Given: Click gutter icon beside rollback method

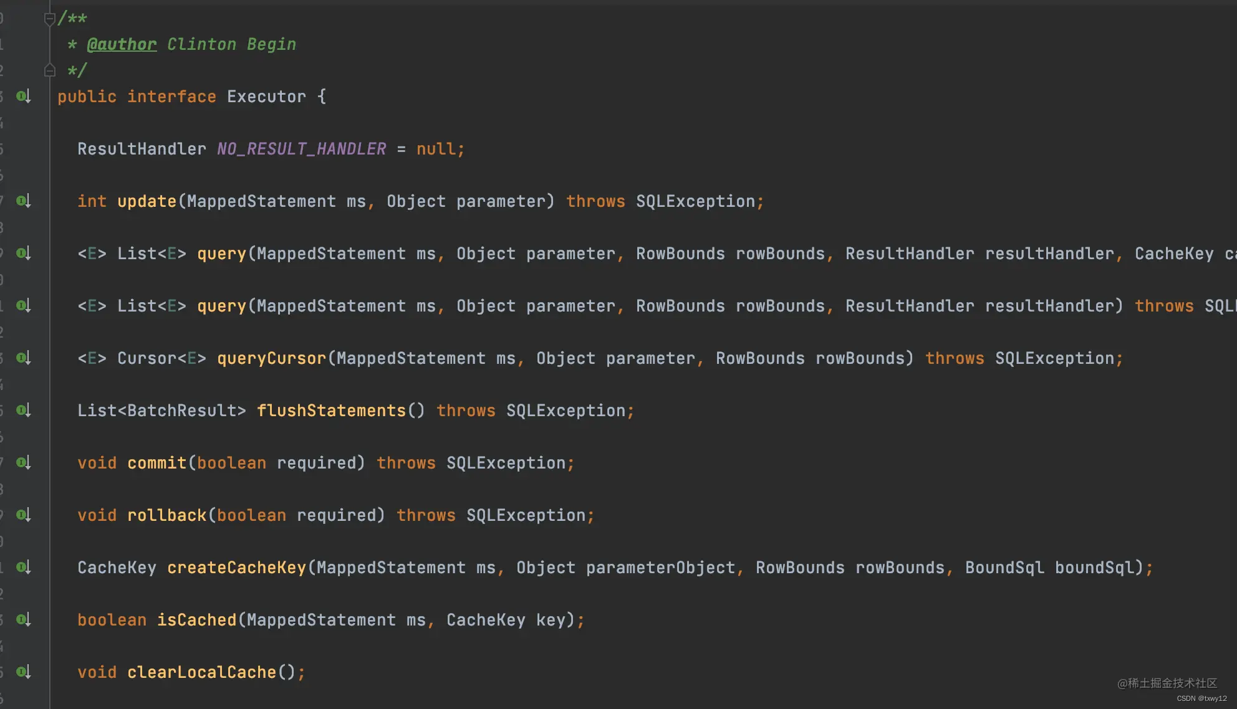Looking at the screenshot, I should (x=24, y=515).
